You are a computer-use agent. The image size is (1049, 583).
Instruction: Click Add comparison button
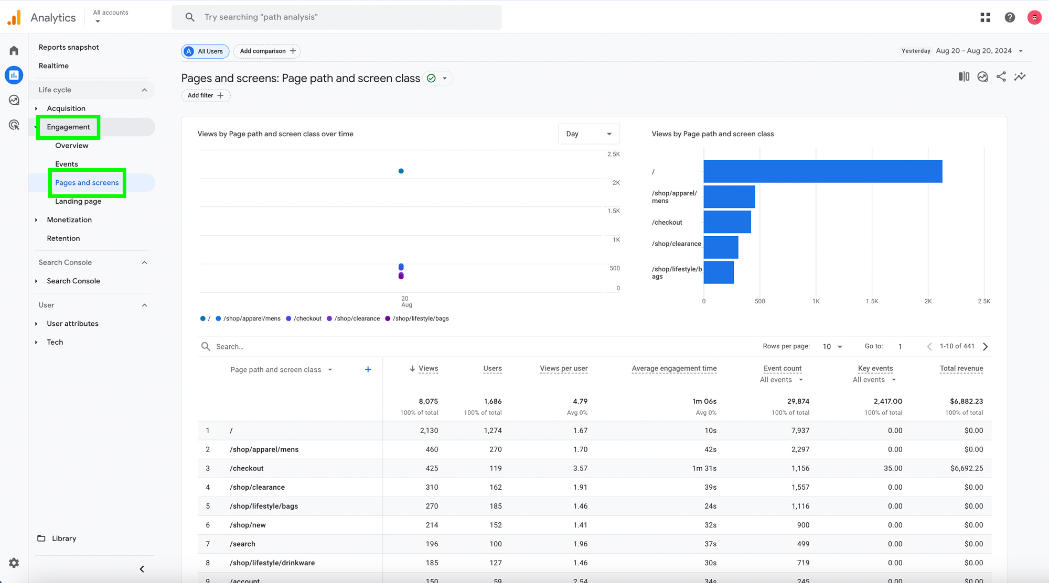pyautogui.click(x=267, y=51)
